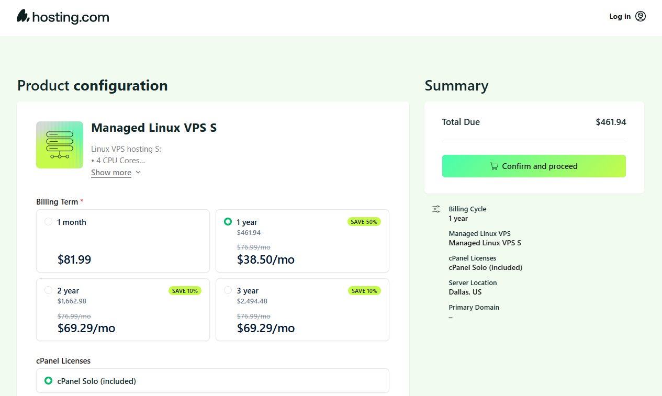Click the Managed Linux VPS S heading
The image size is (662, 396).
click(x=154, y=128)
